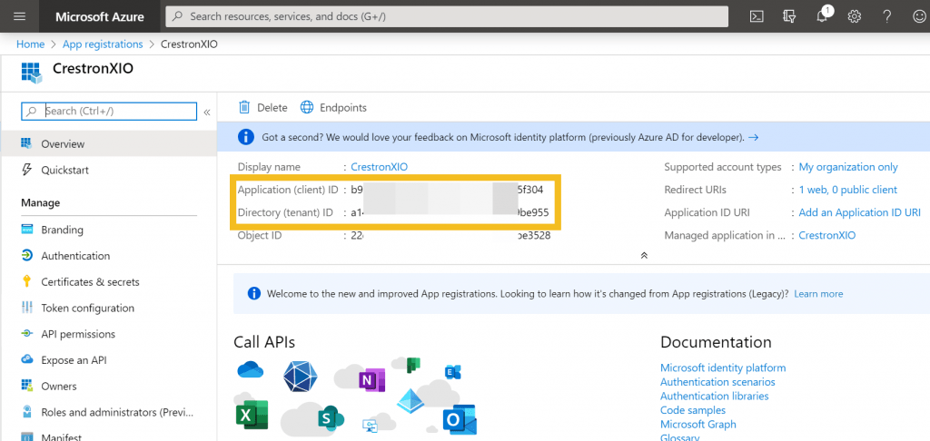930x441 pixels.
Task: Click the Roles and administrators icon
Action: tap(26, 412)
